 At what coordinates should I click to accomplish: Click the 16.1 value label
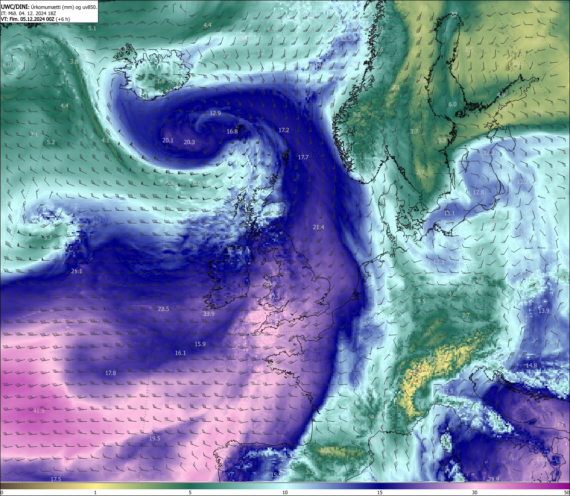click(x=180, y=353)
